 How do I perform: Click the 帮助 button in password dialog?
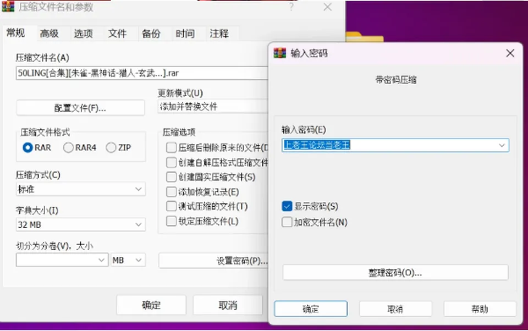[x=480, y=309]
